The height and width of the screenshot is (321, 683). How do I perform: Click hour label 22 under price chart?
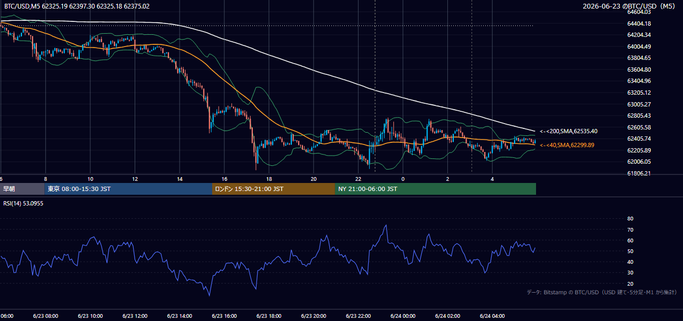coord(358,179)
